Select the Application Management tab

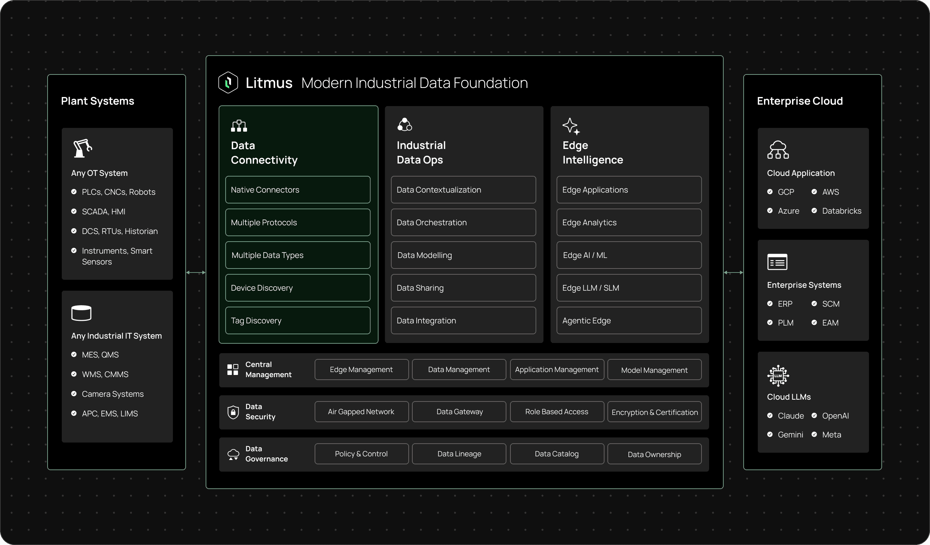click(x=557, y=370)
